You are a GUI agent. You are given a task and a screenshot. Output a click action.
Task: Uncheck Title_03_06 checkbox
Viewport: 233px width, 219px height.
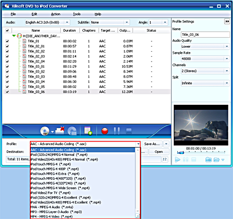[x=7, y=92]
